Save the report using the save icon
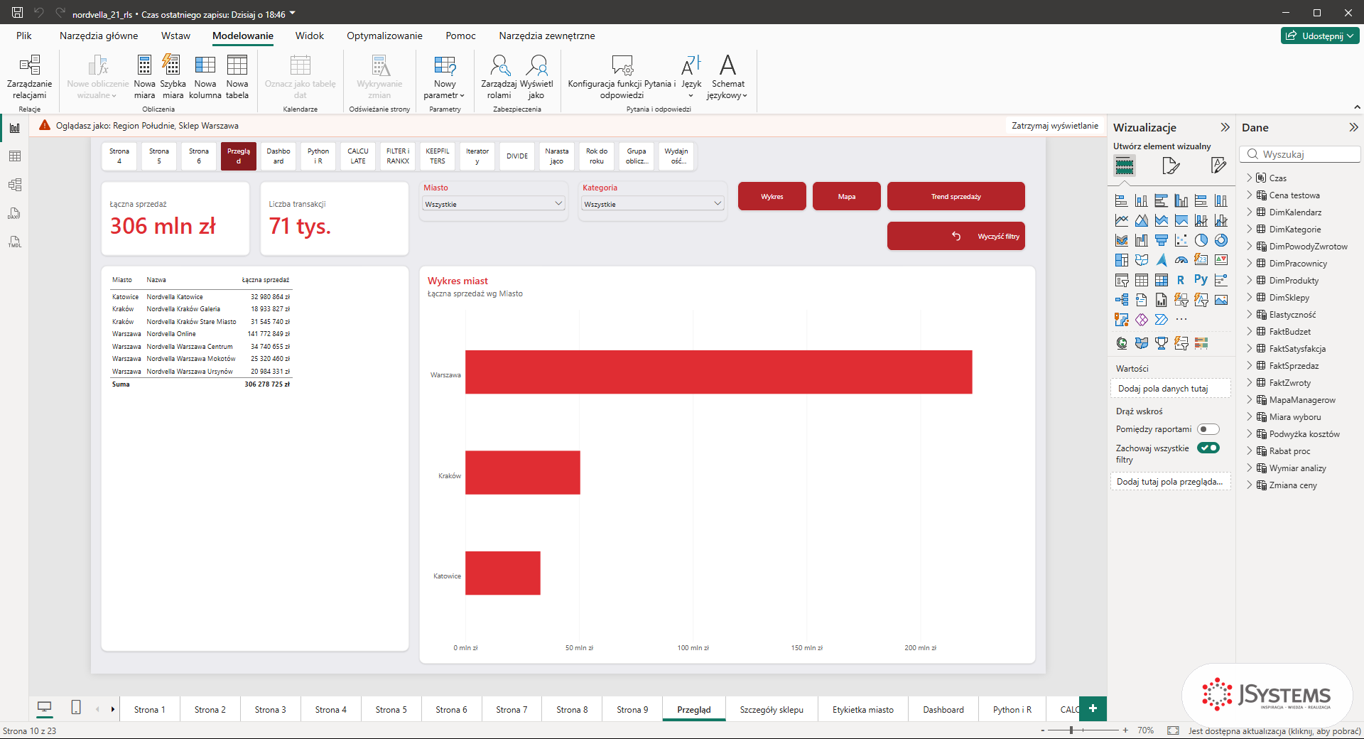Screen dimensions: 1364x739 18,13
